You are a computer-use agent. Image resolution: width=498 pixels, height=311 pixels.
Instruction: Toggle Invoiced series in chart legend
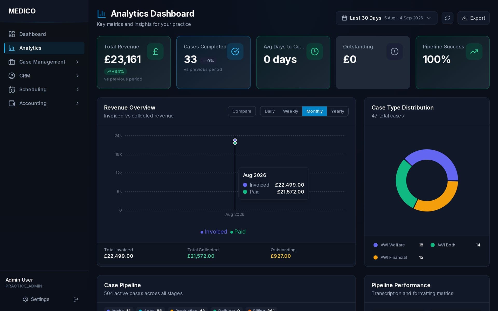[x=214, y=232]
